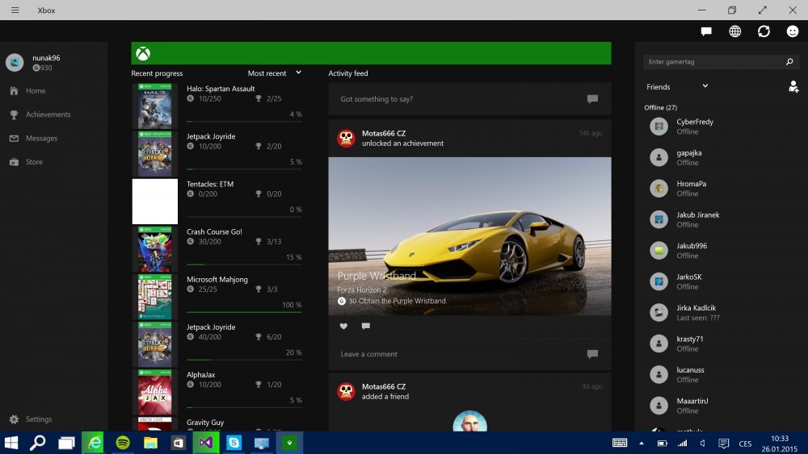Open the AlphaJax game thumbnail
The width and height of the screenshot is (808, 454).
[154, 392]
